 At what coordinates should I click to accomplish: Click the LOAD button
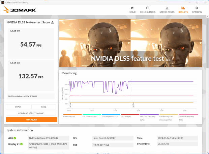coord(18,107)
